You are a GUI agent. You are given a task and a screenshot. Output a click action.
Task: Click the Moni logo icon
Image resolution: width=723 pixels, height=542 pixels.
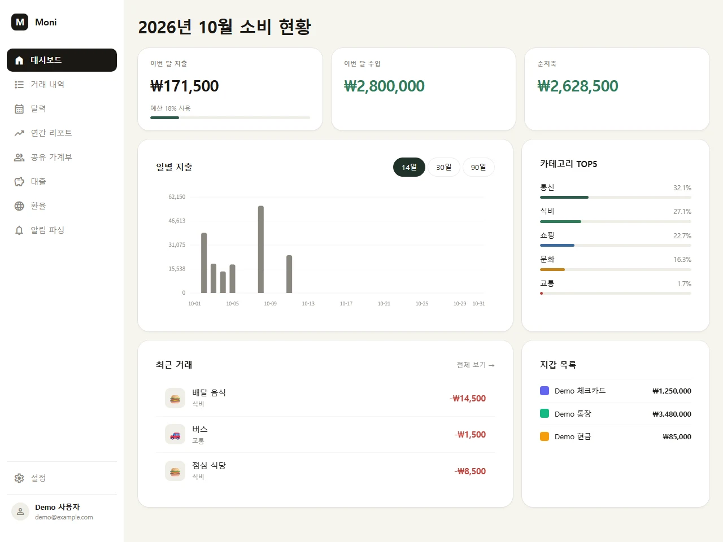point(20,22)
